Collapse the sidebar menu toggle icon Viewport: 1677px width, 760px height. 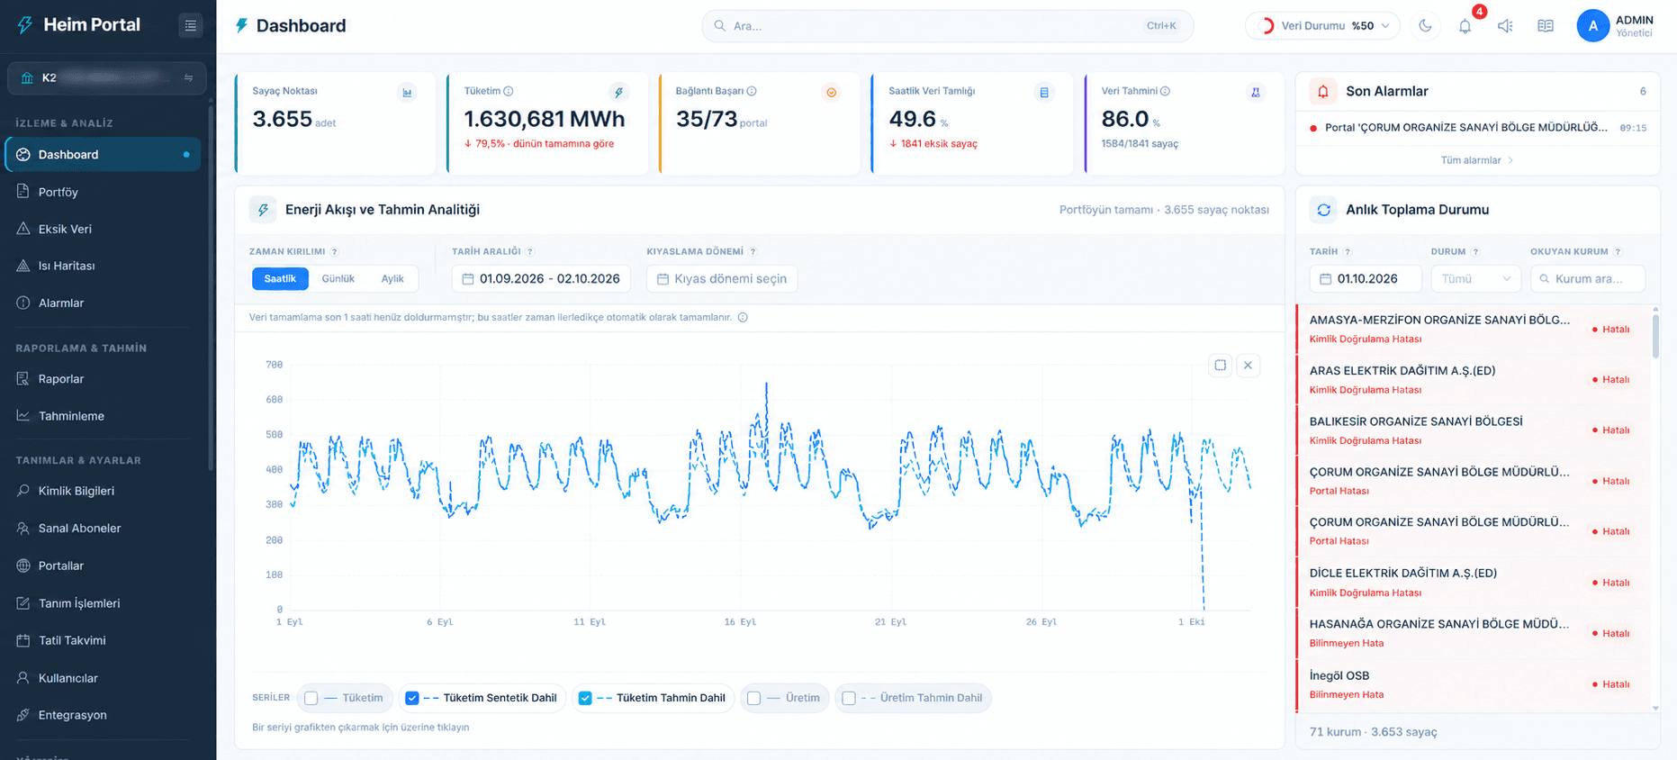click(190, 26)
